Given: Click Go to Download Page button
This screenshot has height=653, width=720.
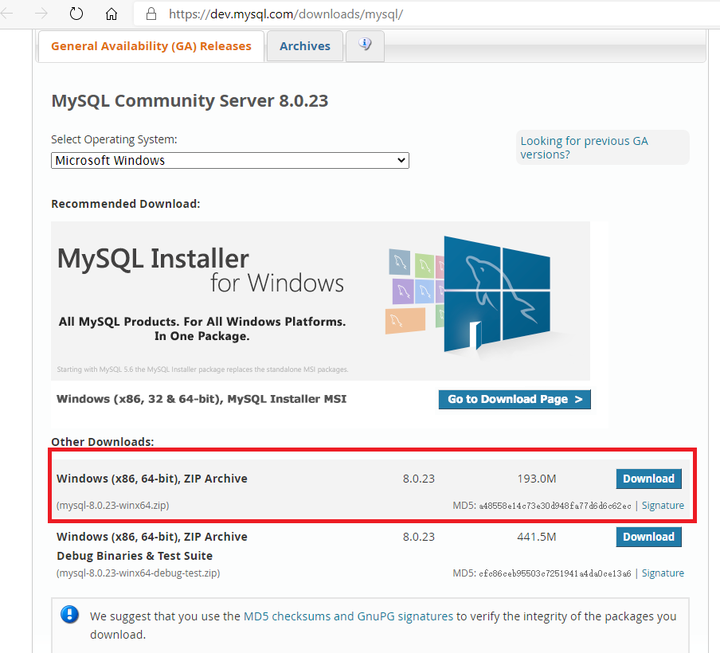Looking at the screenshot, I should pos(515,399).
